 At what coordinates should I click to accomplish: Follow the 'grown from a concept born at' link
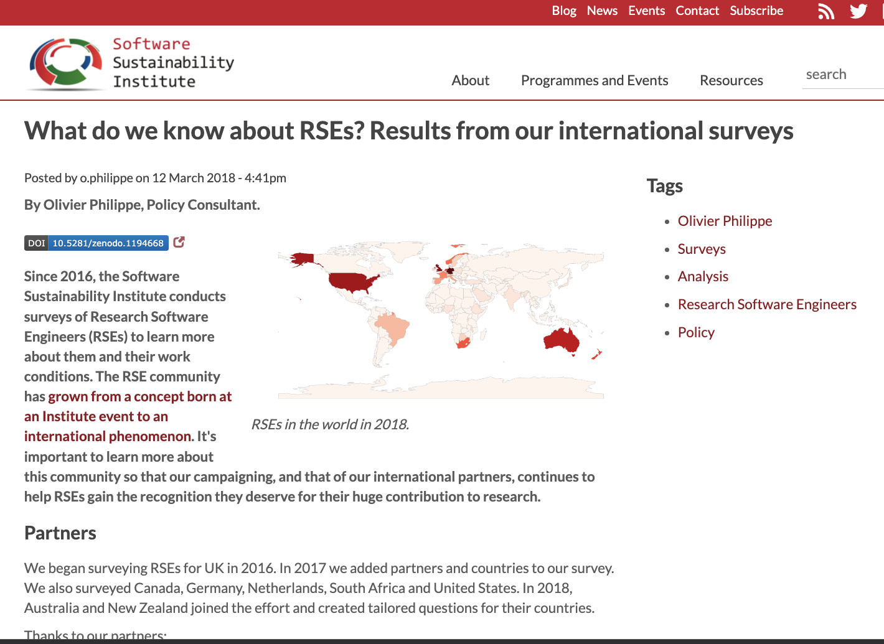point(140,396)
